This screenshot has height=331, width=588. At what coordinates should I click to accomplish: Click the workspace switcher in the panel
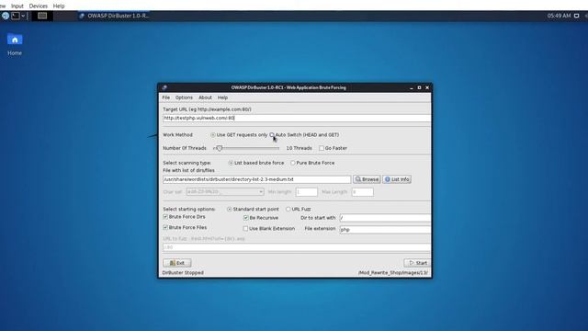click(42, 16)
